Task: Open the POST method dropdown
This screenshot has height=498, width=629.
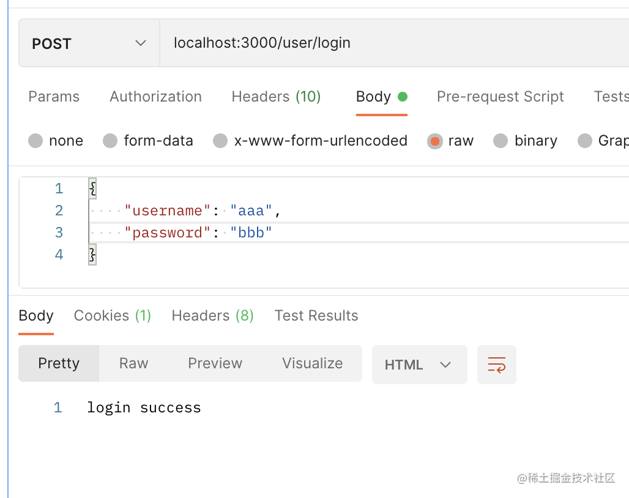Action: pos(89,43)
